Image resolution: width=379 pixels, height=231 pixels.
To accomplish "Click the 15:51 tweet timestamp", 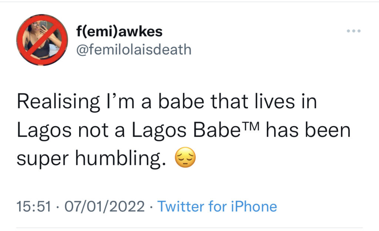I will click(33, 206).
